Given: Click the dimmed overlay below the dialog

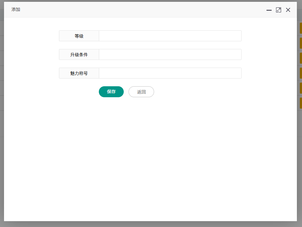Looking at the screenshot, I should coord(150,224).
